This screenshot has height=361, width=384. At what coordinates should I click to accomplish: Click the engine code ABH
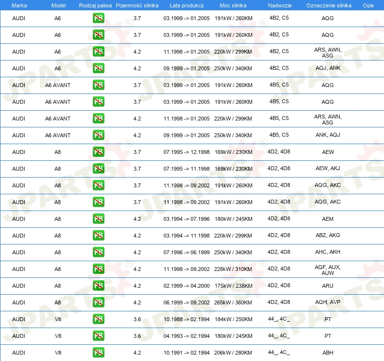[328, 353]
